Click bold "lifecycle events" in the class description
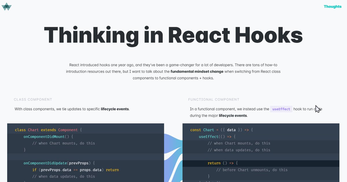 click(115, 109)
